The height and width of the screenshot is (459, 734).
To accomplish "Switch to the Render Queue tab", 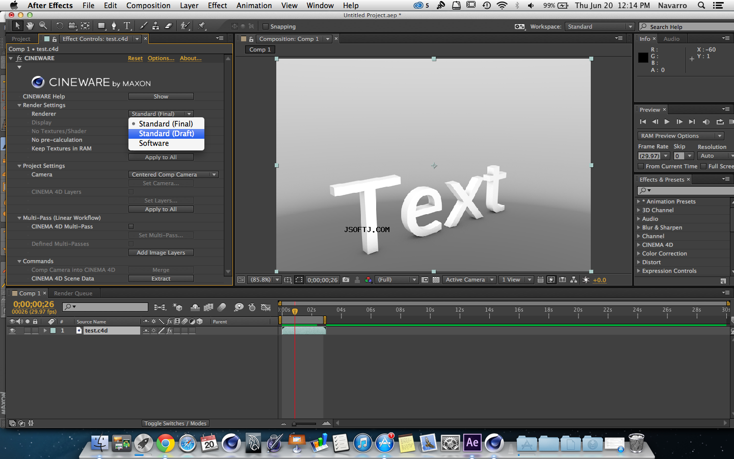I will 73,293.
